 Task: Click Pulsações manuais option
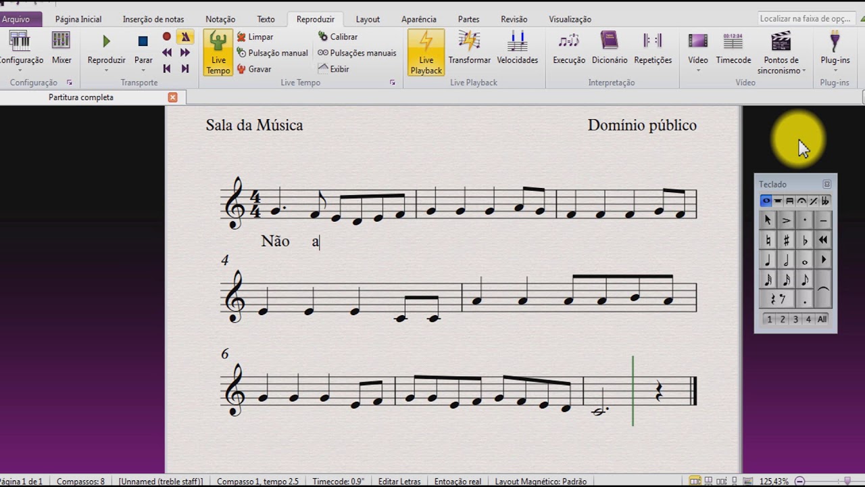click(357, 53)
